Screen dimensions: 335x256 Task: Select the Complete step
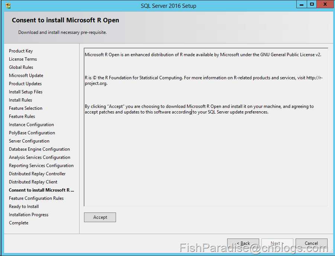coord(19,223)
